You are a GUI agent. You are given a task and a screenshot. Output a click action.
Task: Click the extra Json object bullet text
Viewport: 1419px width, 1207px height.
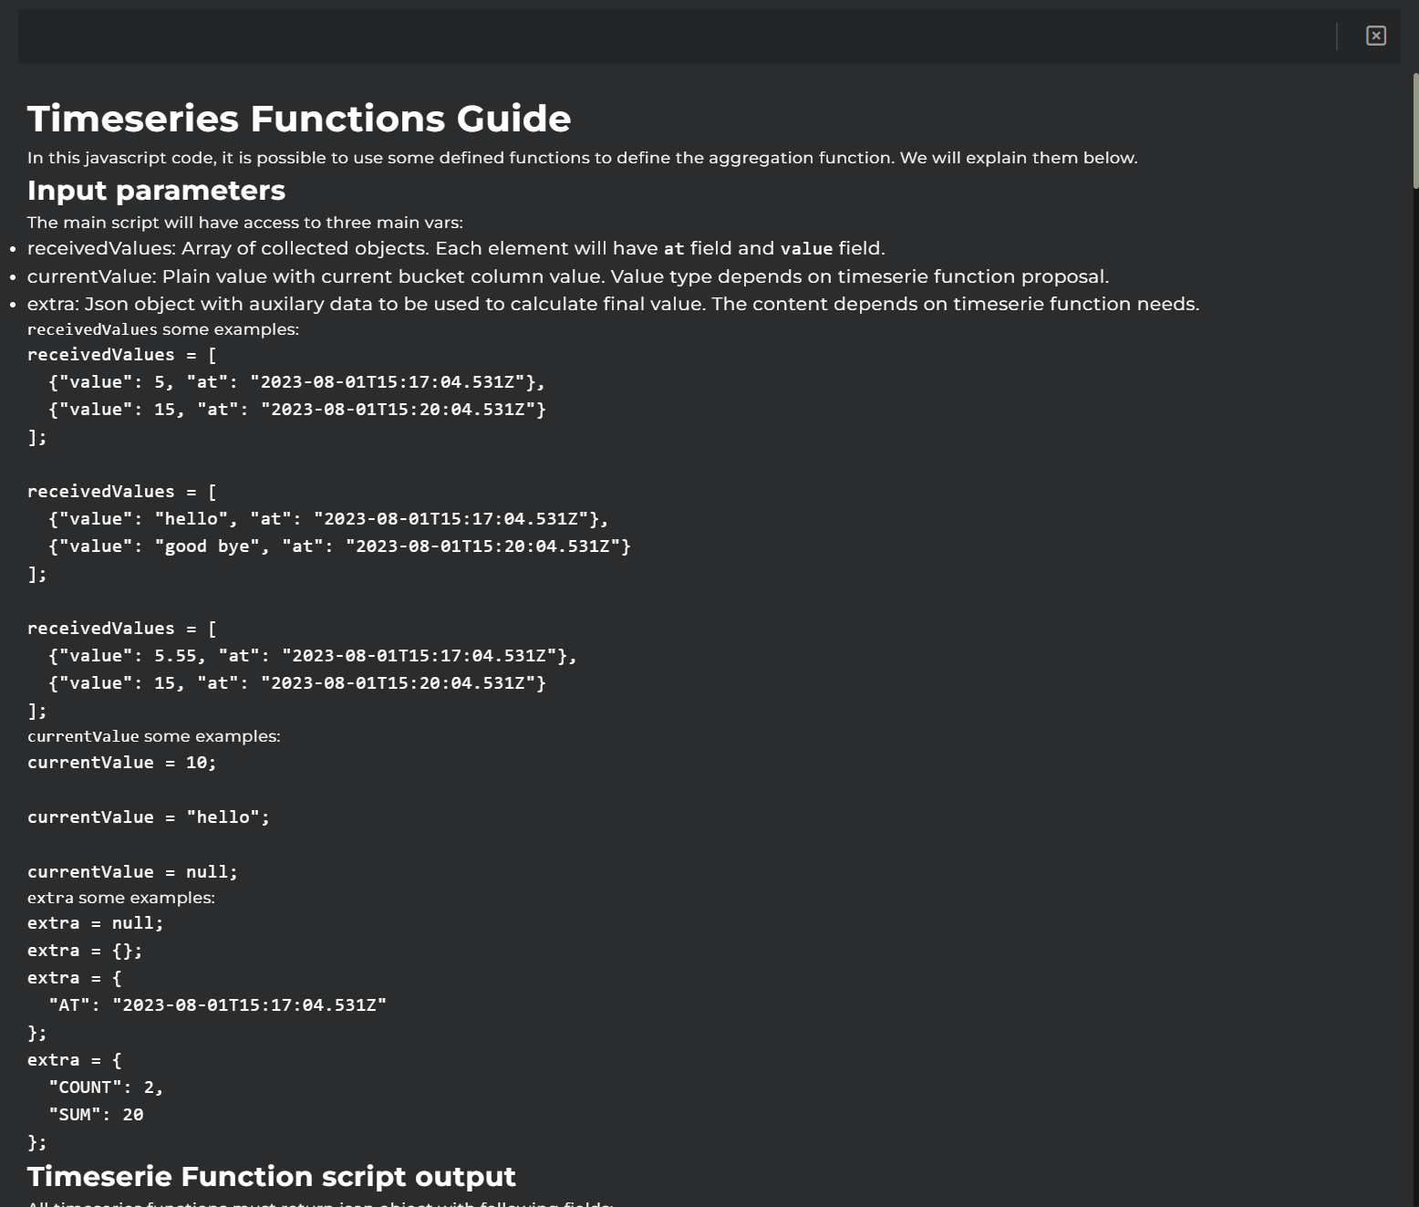pos(613,304)
